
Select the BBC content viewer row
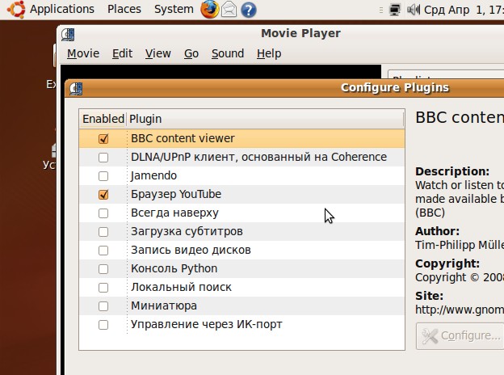pos(241,139)
